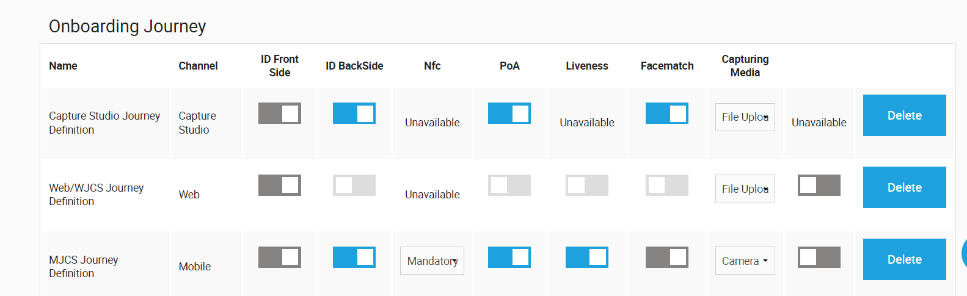Screen dimensions: 967x296
Task: Disable Facematch for Capture Studio Journey
Action: (x=667, y=114)
